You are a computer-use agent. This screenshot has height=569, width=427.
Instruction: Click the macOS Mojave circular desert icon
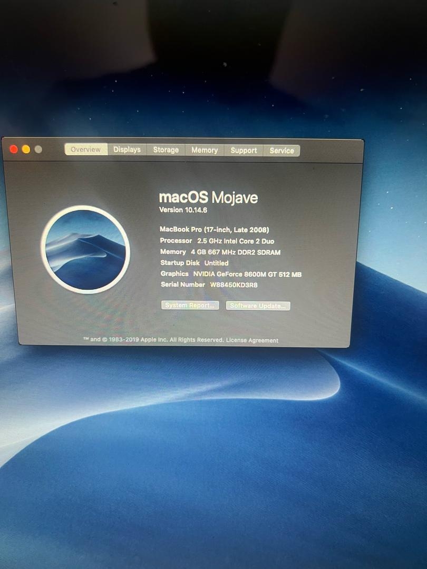click(x=85, y=249)
